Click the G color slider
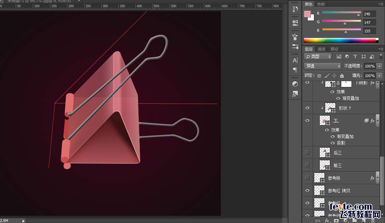 (x=342, y=21)
